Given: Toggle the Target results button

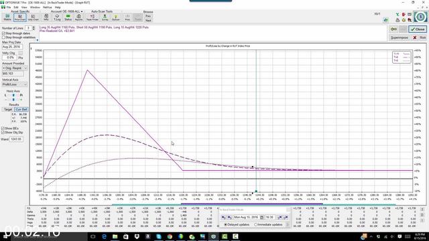Looking at the screenshot, I should pyautogui.click(x=8, y=109).
